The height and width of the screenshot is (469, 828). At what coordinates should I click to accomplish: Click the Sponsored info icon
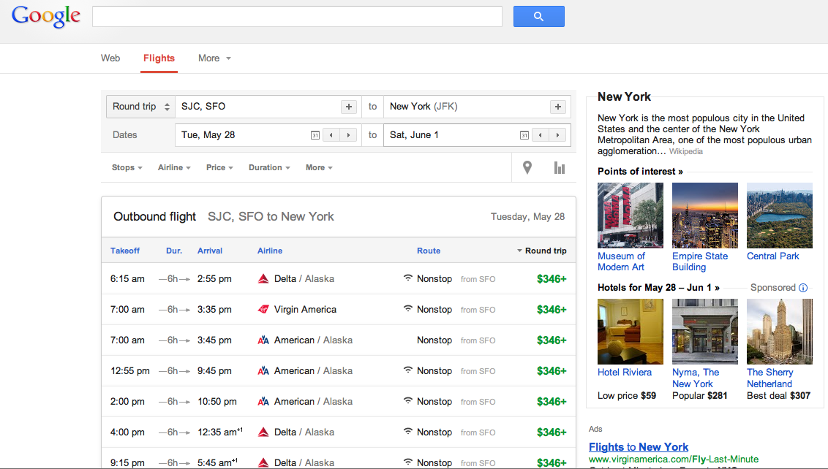(803, 288)
